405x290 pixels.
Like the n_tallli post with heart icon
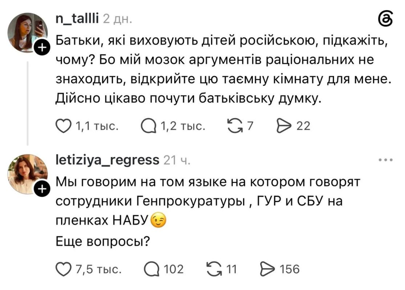point(64,126)
